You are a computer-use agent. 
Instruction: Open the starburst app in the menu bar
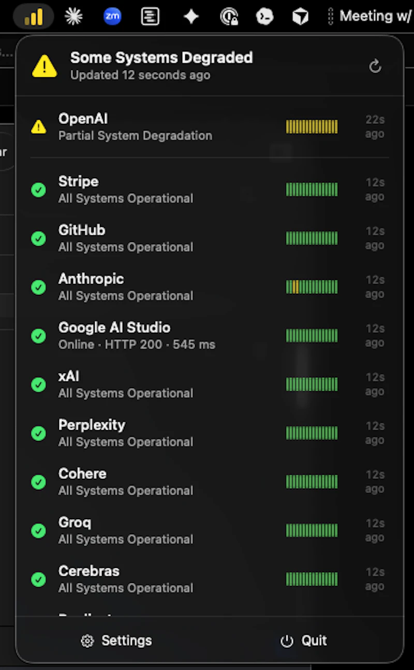pos(73,17)
